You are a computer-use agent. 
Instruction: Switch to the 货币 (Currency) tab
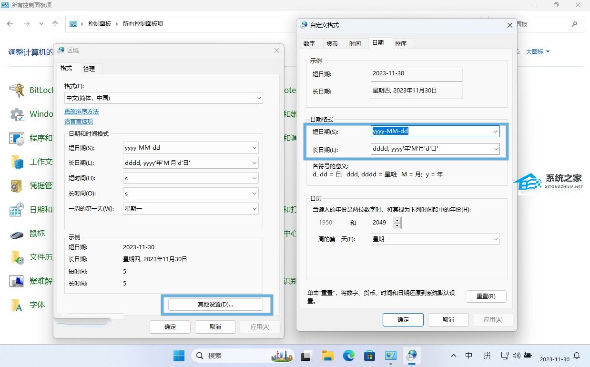[332, 43]
